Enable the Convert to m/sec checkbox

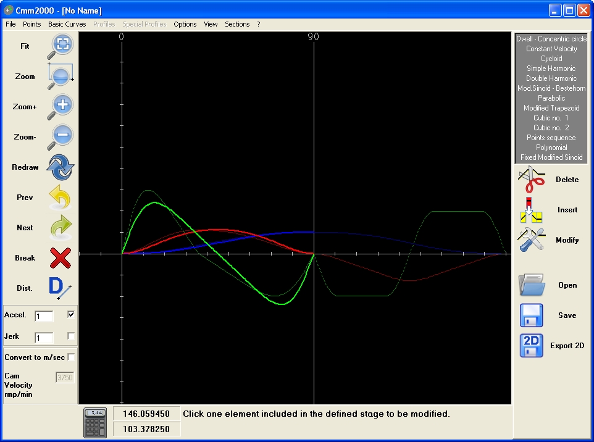(x=71, y=357)
